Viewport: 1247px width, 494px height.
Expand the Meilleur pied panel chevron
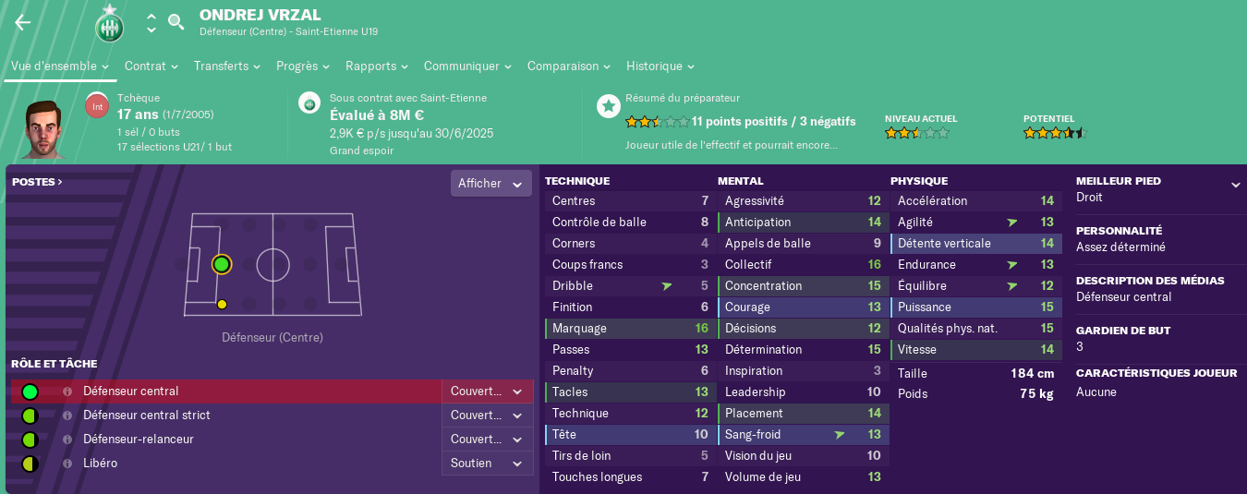point(1235,186)
